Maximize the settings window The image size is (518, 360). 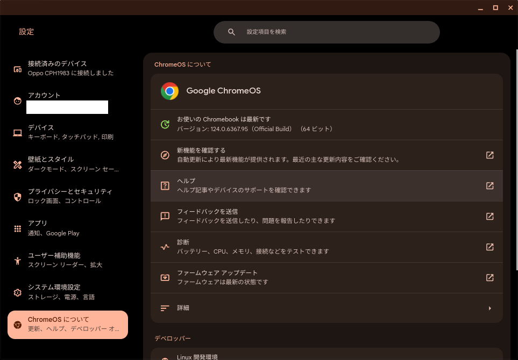click(495, 8)
